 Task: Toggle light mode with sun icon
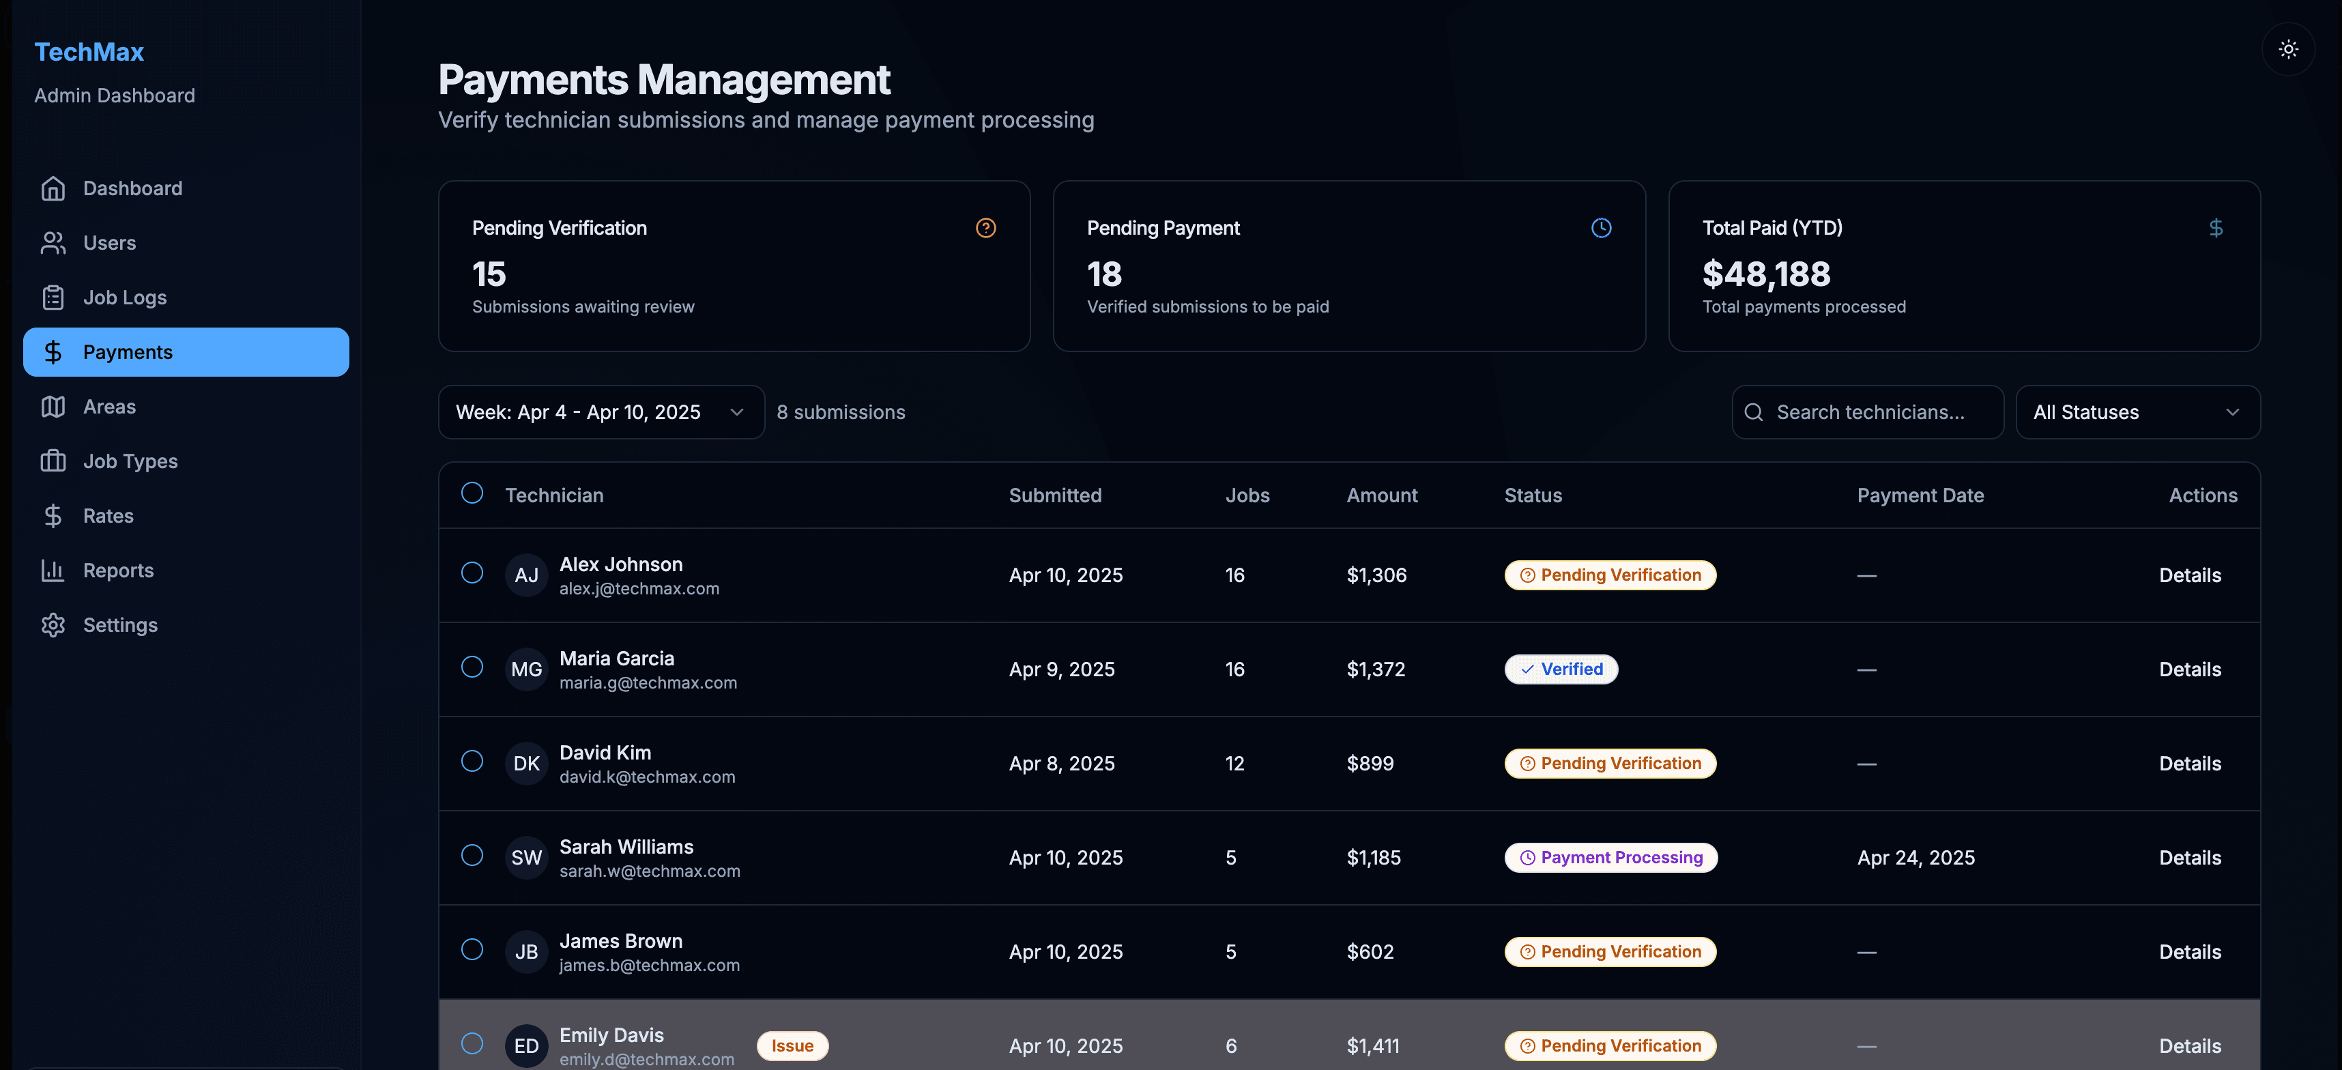(x=2288, y=50)
